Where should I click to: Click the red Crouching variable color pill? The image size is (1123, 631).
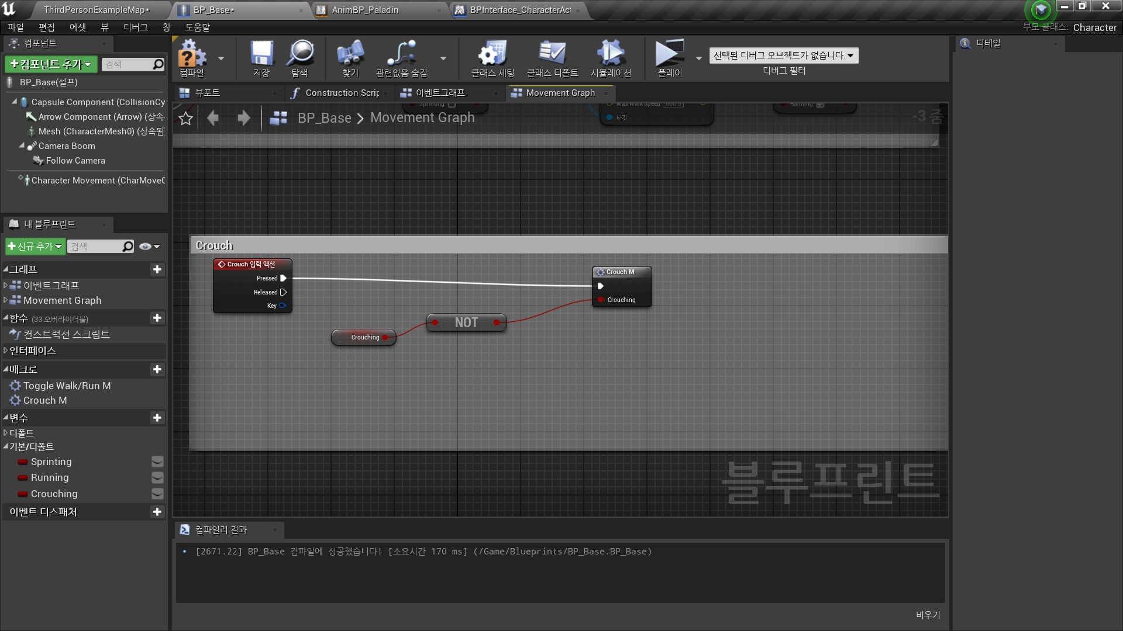pos(23,494)
